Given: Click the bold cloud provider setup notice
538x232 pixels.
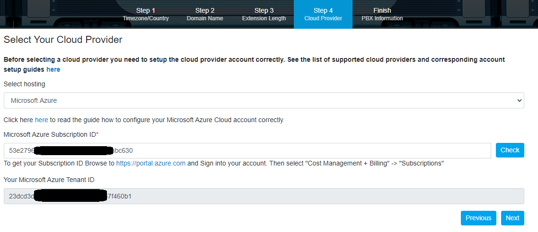Looking at the screenshot, I should [x=254, y=60].
